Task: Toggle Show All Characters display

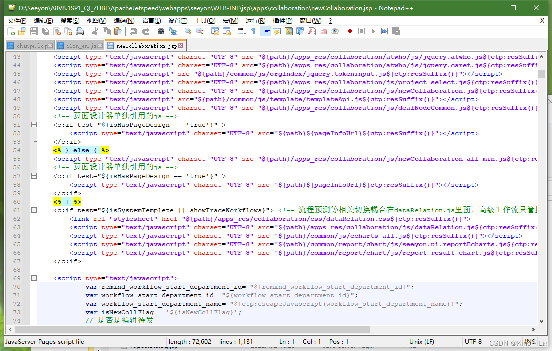Action: coord(254,31)
